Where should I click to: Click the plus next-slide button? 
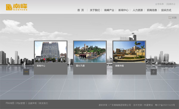[154, 72]
